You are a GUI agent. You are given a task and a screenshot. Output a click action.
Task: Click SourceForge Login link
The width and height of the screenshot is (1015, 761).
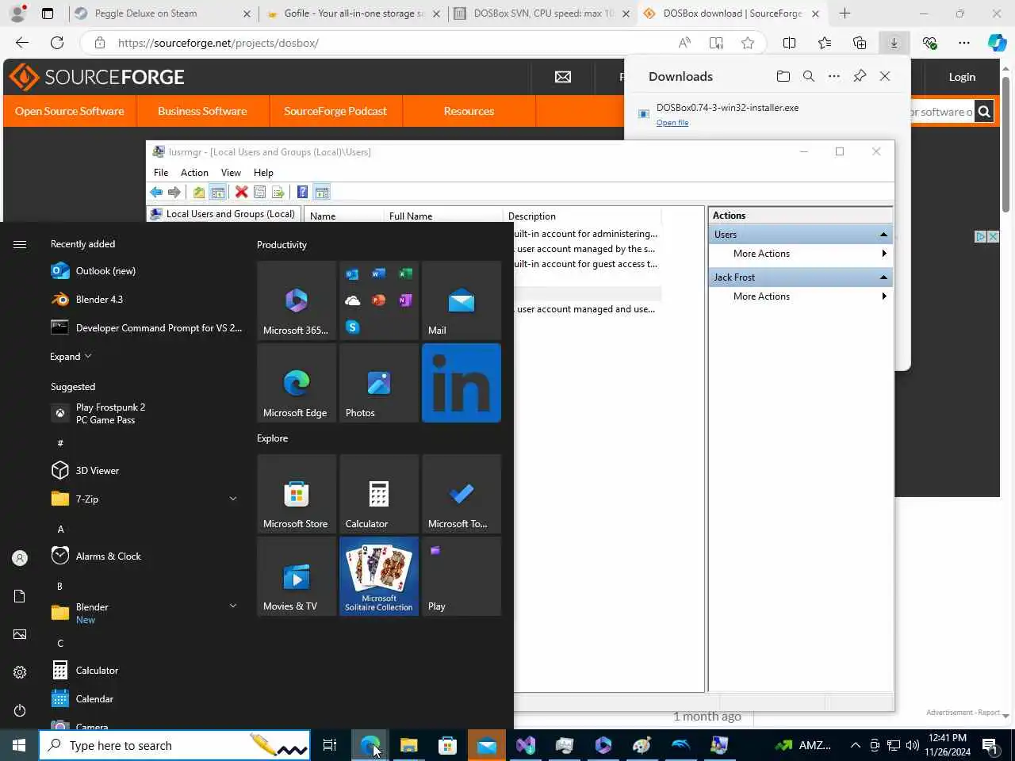[962, 77]
